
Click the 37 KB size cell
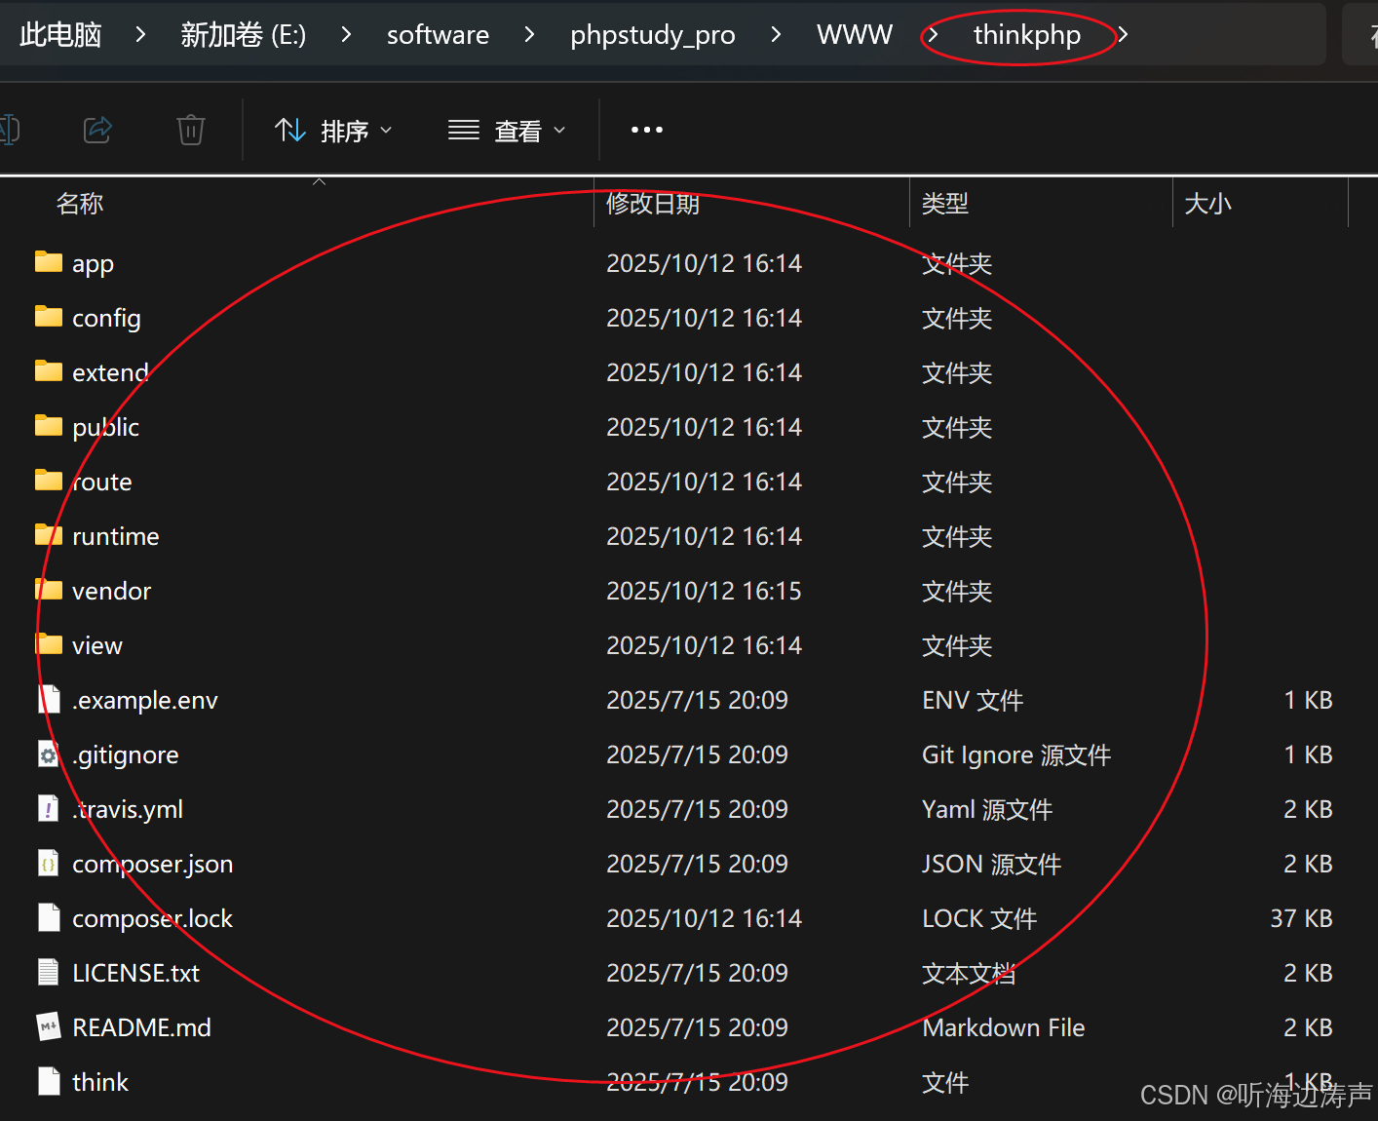[x=1301, y=918]
